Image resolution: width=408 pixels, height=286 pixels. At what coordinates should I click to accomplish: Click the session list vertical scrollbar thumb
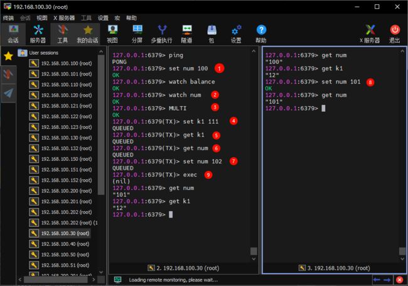tap(101, 124)
